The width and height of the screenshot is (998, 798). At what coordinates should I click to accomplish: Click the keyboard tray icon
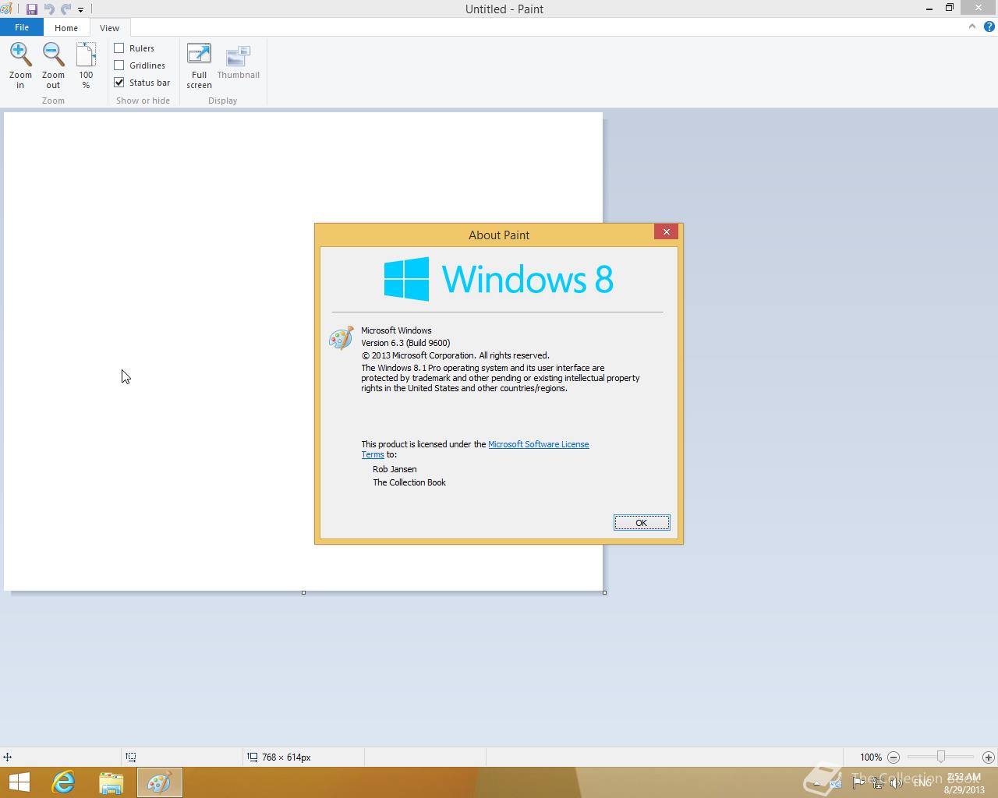pyautogui.click(x=835, y=783)
